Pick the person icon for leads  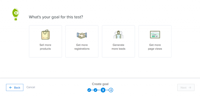point(118,35)
